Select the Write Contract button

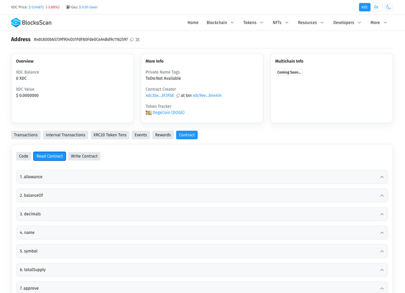[84, 156]
